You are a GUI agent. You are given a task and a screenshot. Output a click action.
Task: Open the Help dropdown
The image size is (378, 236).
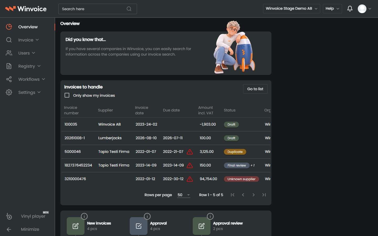(x=332, y=9)
